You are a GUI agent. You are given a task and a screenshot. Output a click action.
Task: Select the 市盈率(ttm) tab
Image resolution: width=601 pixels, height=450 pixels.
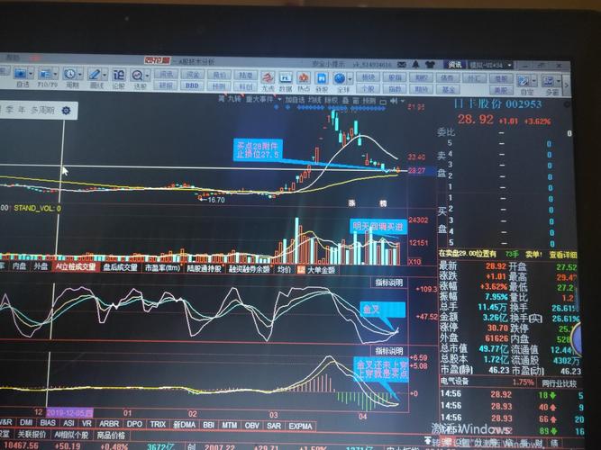click(x=162, y=268)
